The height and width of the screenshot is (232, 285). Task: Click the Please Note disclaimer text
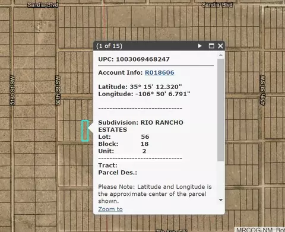[x=155, y=194]
